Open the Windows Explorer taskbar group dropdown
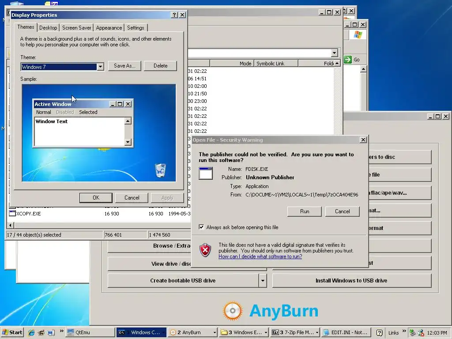This screenshot has height=339, width=452. pos(265,332)
